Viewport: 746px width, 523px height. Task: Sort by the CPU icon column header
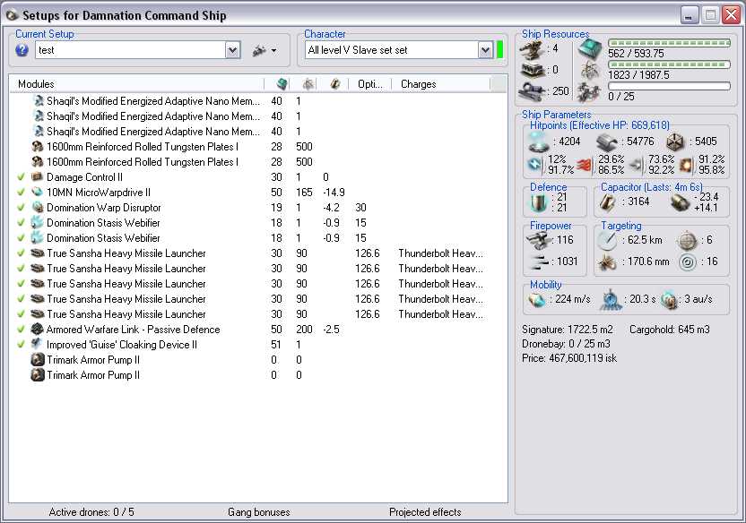pyautogui.click(x=277, y=84)
